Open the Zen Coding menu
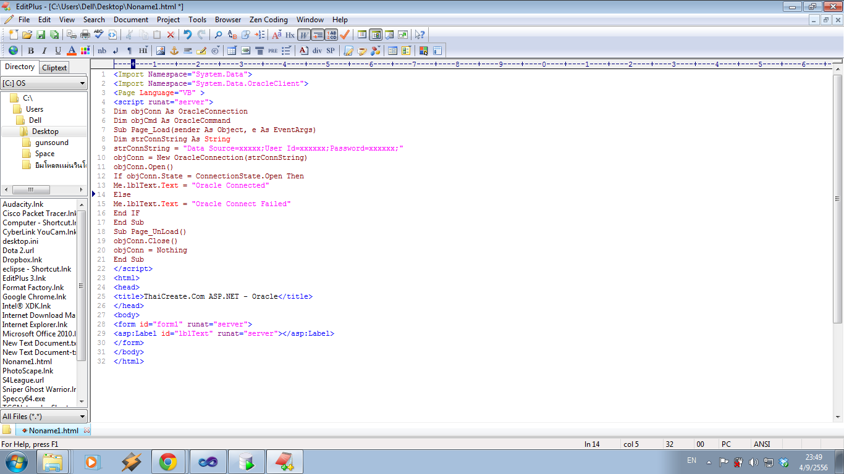Image resolution: width=844 pixels, height=474 pixels. click(x=269, y=20)
